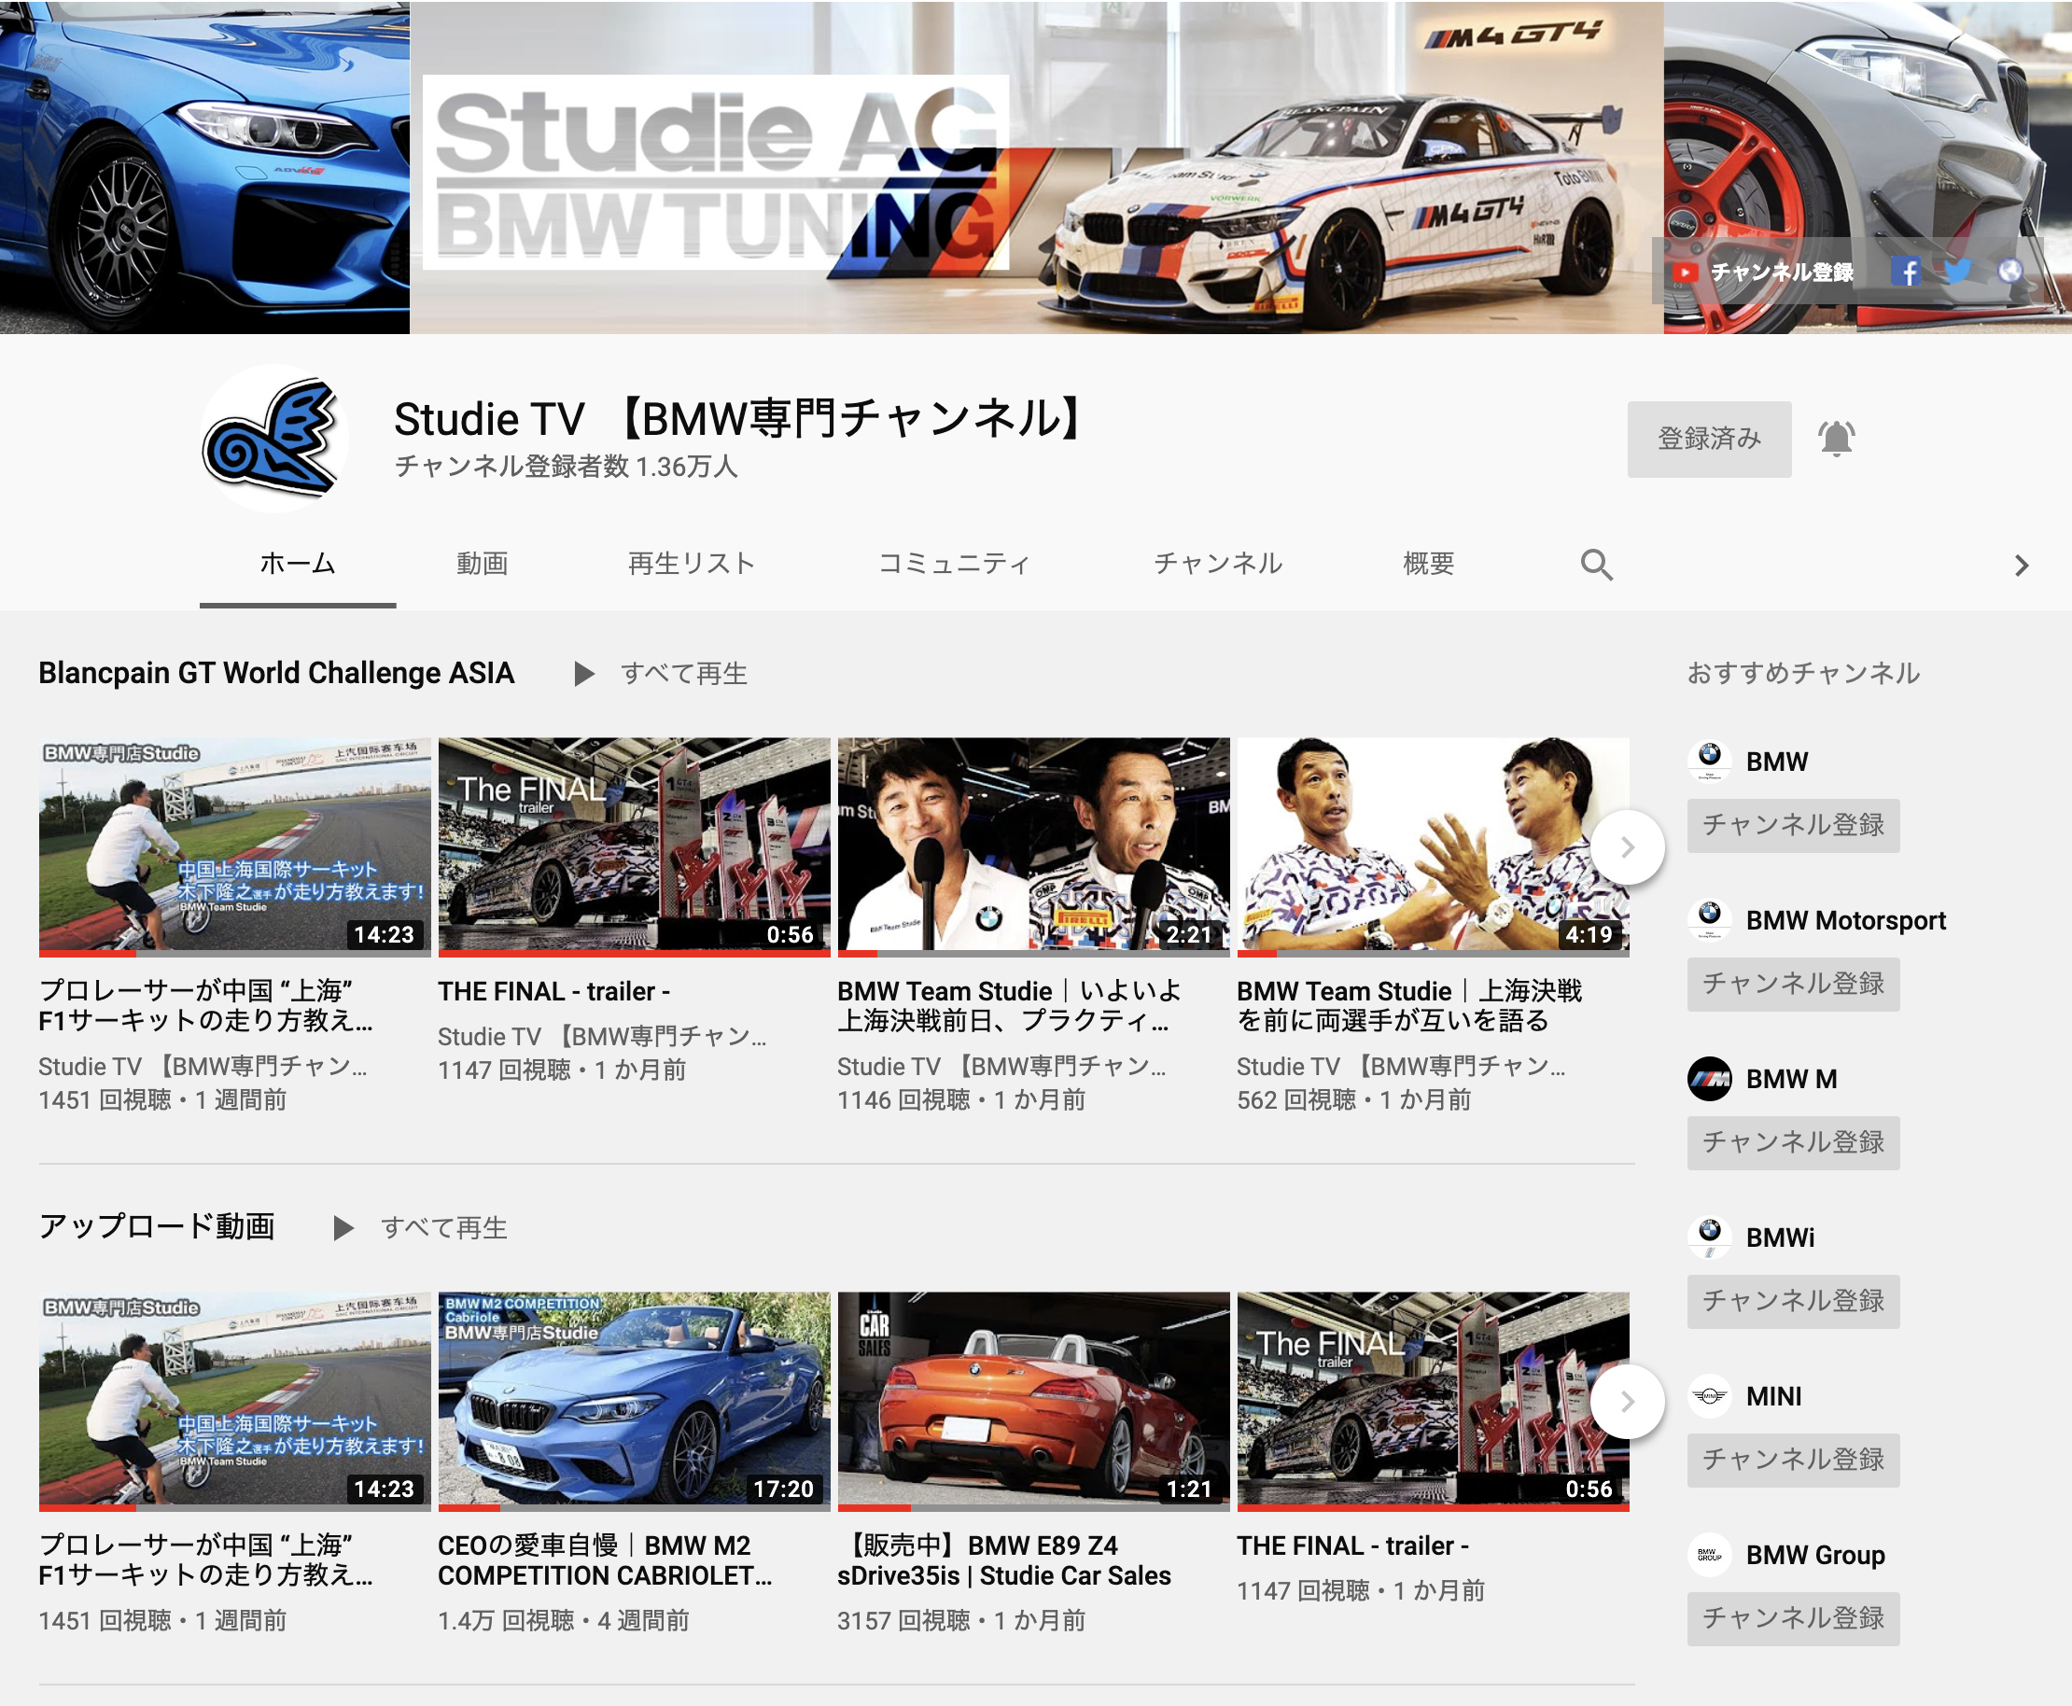Switch to the 動画 tab

pyautogui.click(x=482, y=563)
